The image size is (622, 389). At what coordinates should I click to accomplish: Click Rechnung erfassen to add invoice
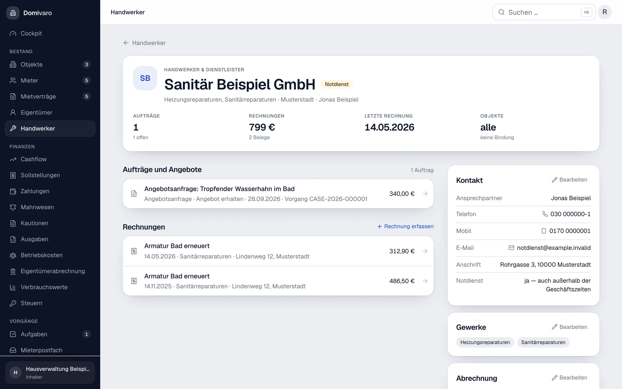405,226
